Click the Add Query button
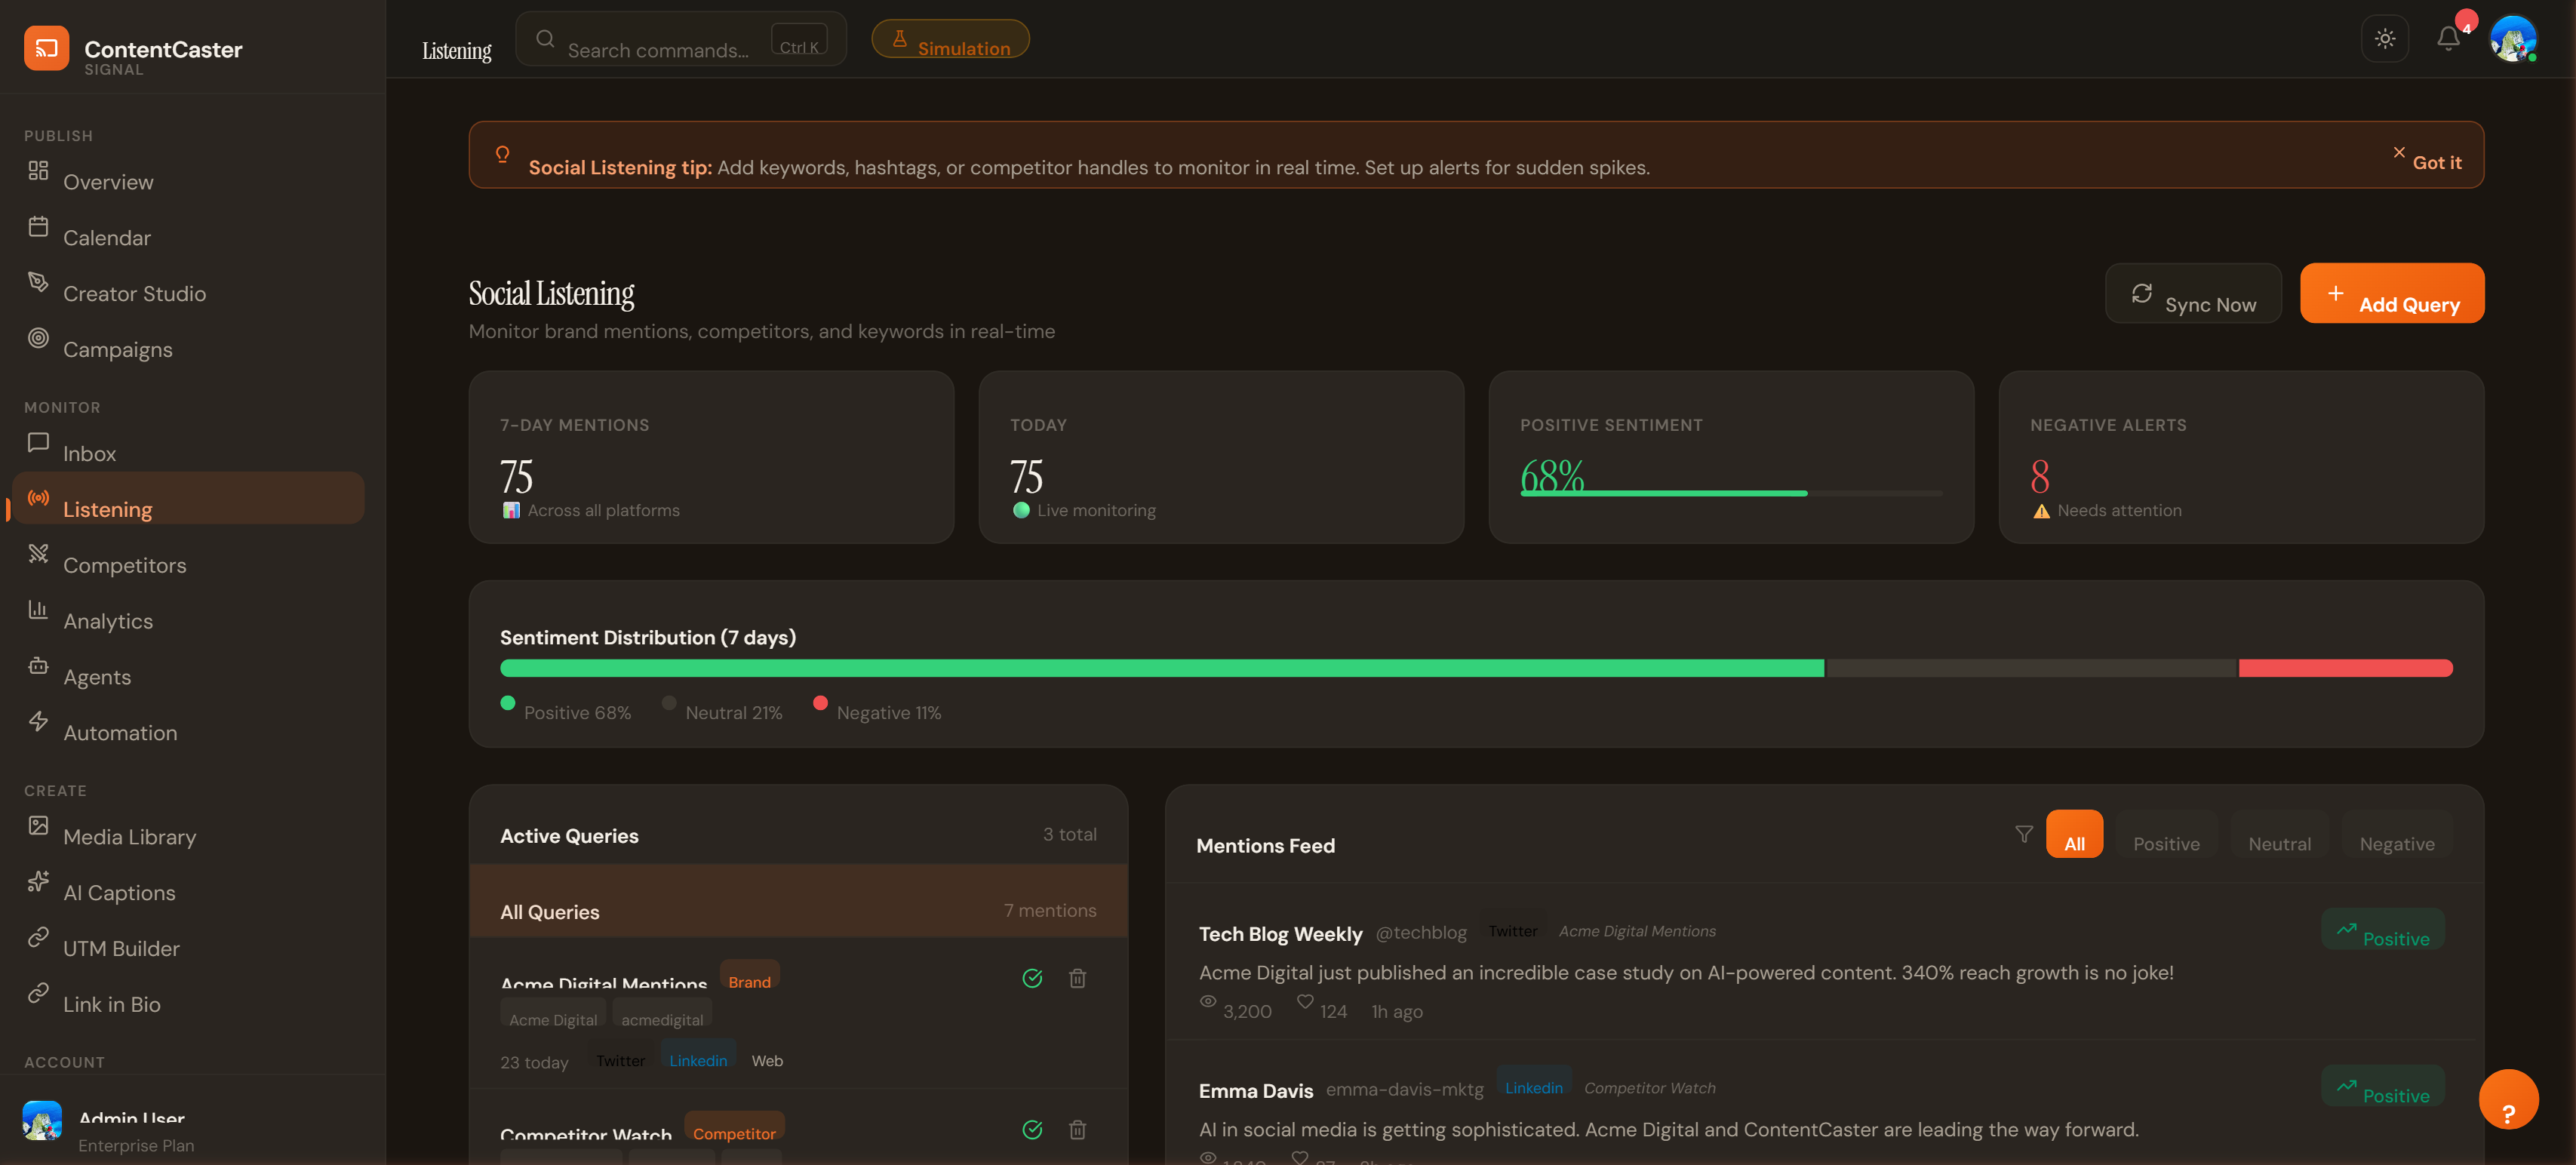This screenshot has width=2576, height=1165. point(2392,293)
